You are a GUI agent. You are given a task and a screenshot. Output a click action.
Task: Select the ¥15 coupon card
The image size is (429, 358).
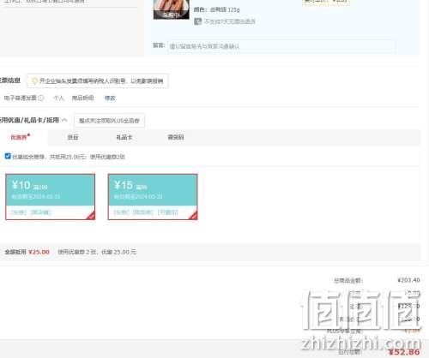153,197
